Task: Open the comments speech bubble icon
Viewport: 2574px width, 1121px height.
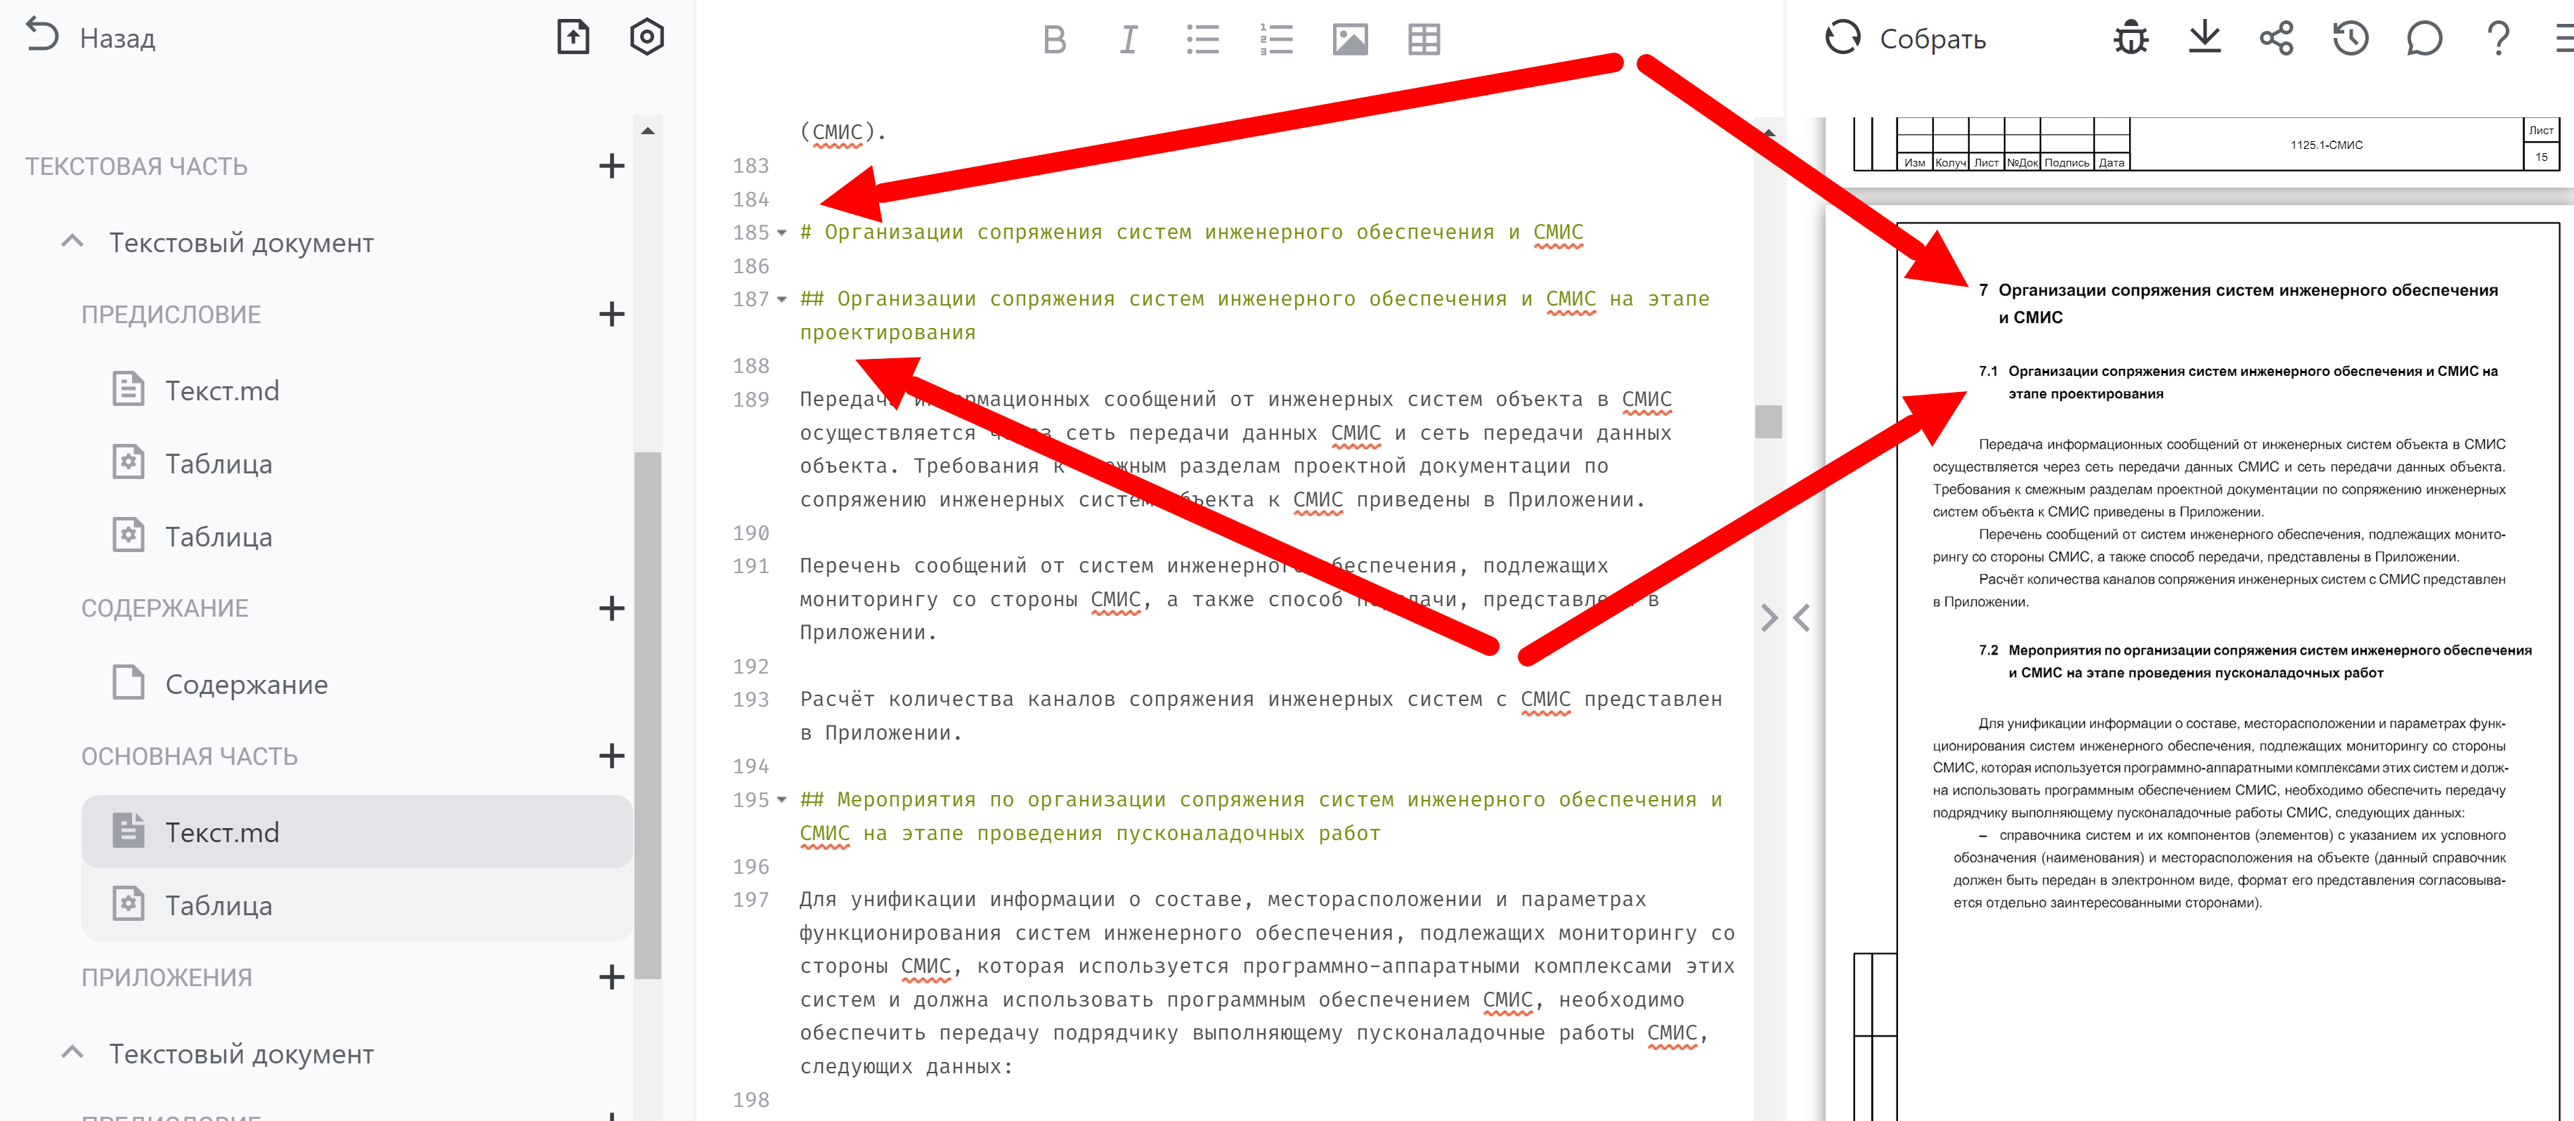Action: coord(2424,38)
